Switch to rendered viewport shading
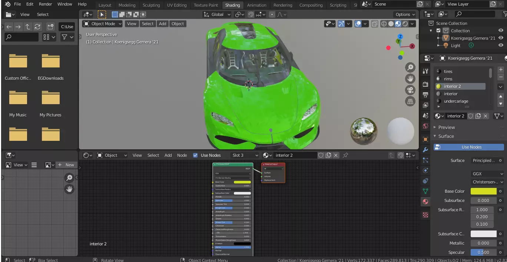The width and height of the screenshot is (507, 262). (405, 24)
